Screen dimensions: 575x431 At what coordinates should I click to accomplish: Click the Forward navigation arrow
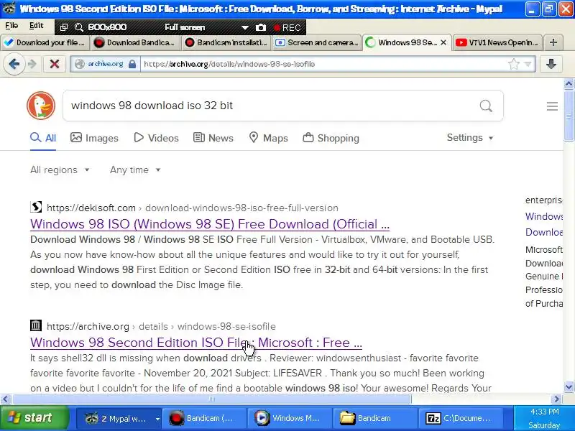pos(32,64)
